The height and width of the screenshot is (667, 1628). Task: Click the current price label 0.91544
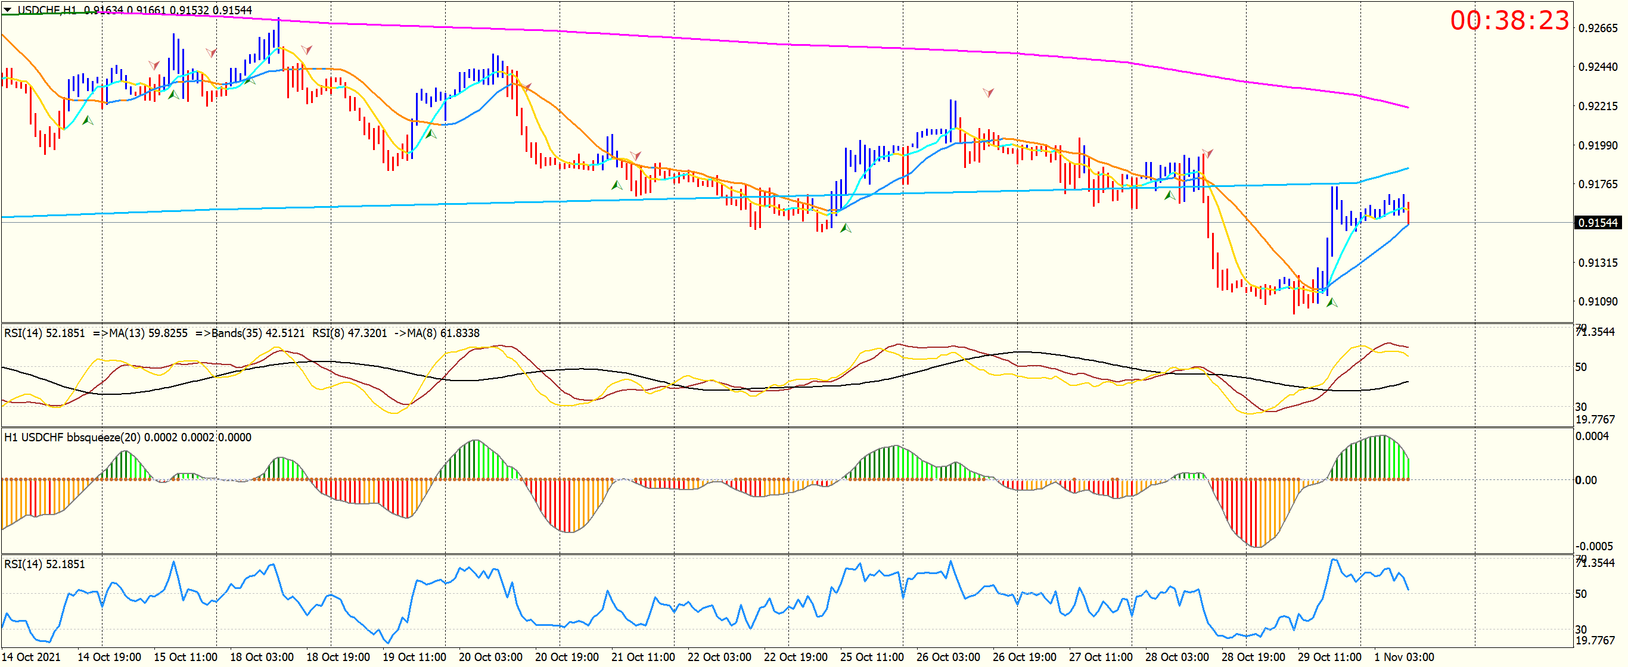[1597, 223]
